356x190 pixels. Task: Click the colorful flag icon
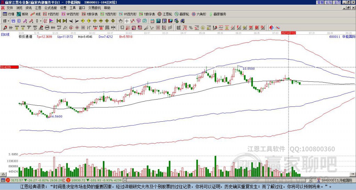(x=51, y=21)
